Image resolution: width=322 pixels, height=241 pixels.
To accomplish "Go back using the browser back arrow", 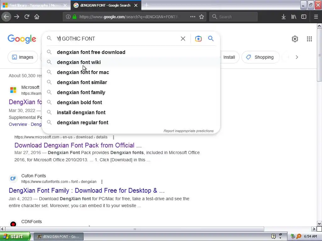I will point(6,17).
